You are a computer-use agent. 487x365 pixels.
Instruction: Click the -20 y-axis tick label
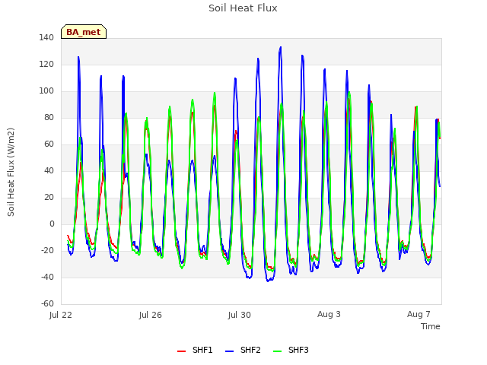pyautogui.click(x=47, y=251)
